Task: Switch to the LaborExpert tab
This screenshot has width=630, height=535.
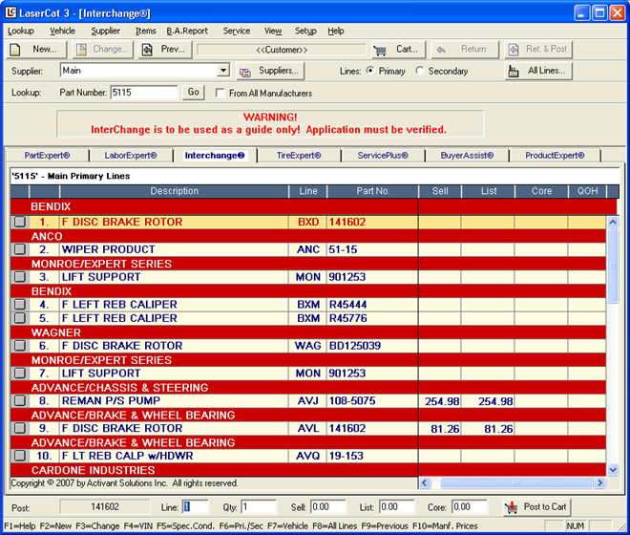Action: coord(131,155)
